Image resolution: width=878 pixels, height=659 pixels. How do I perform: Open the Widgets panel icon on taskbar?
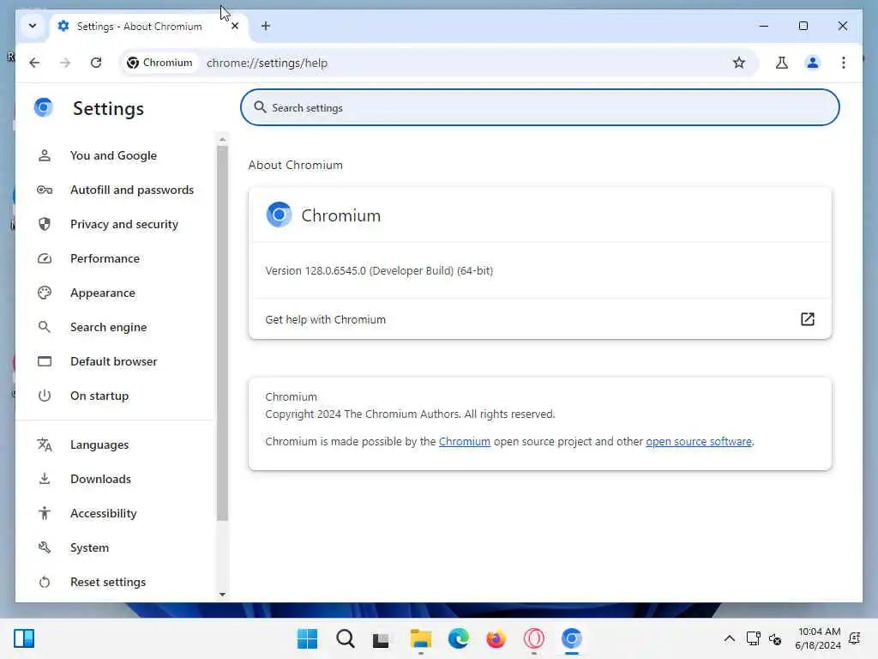(24, 638)
